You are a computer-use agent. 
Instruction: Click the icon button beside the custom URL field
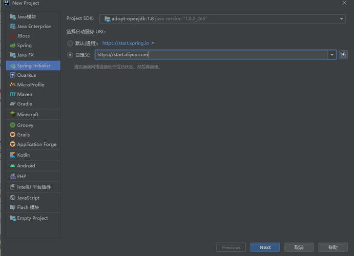tap(343, 55)
